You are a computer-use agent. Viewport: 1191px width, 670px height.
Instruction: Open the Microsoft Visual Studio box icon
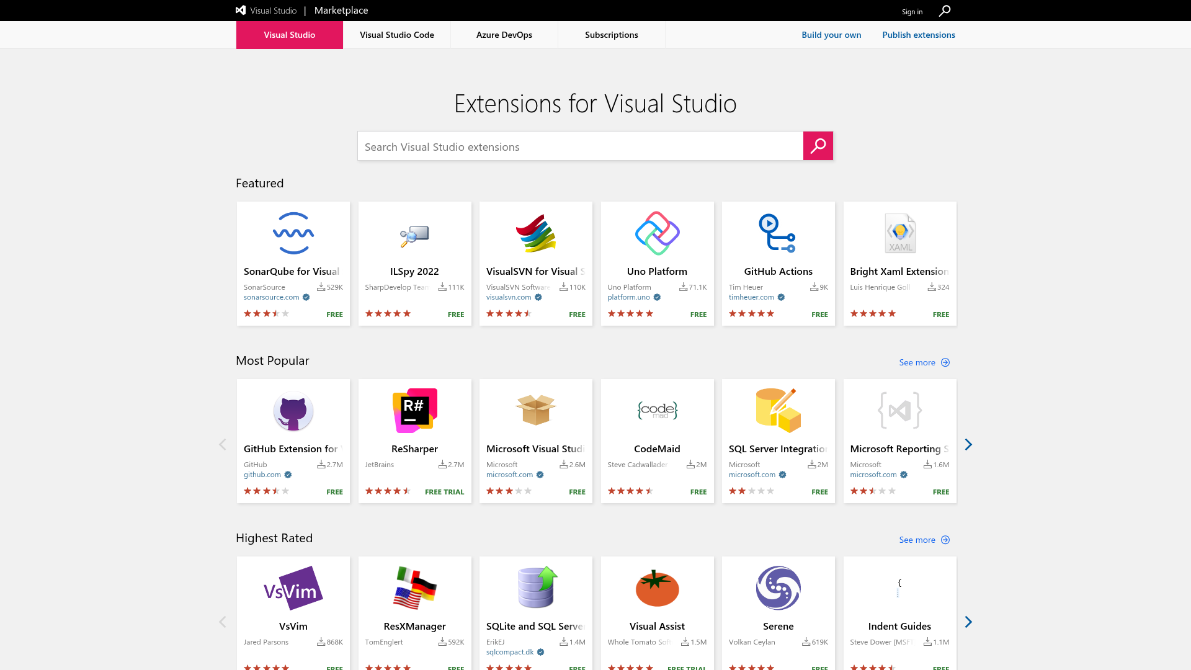click(536, 410)
